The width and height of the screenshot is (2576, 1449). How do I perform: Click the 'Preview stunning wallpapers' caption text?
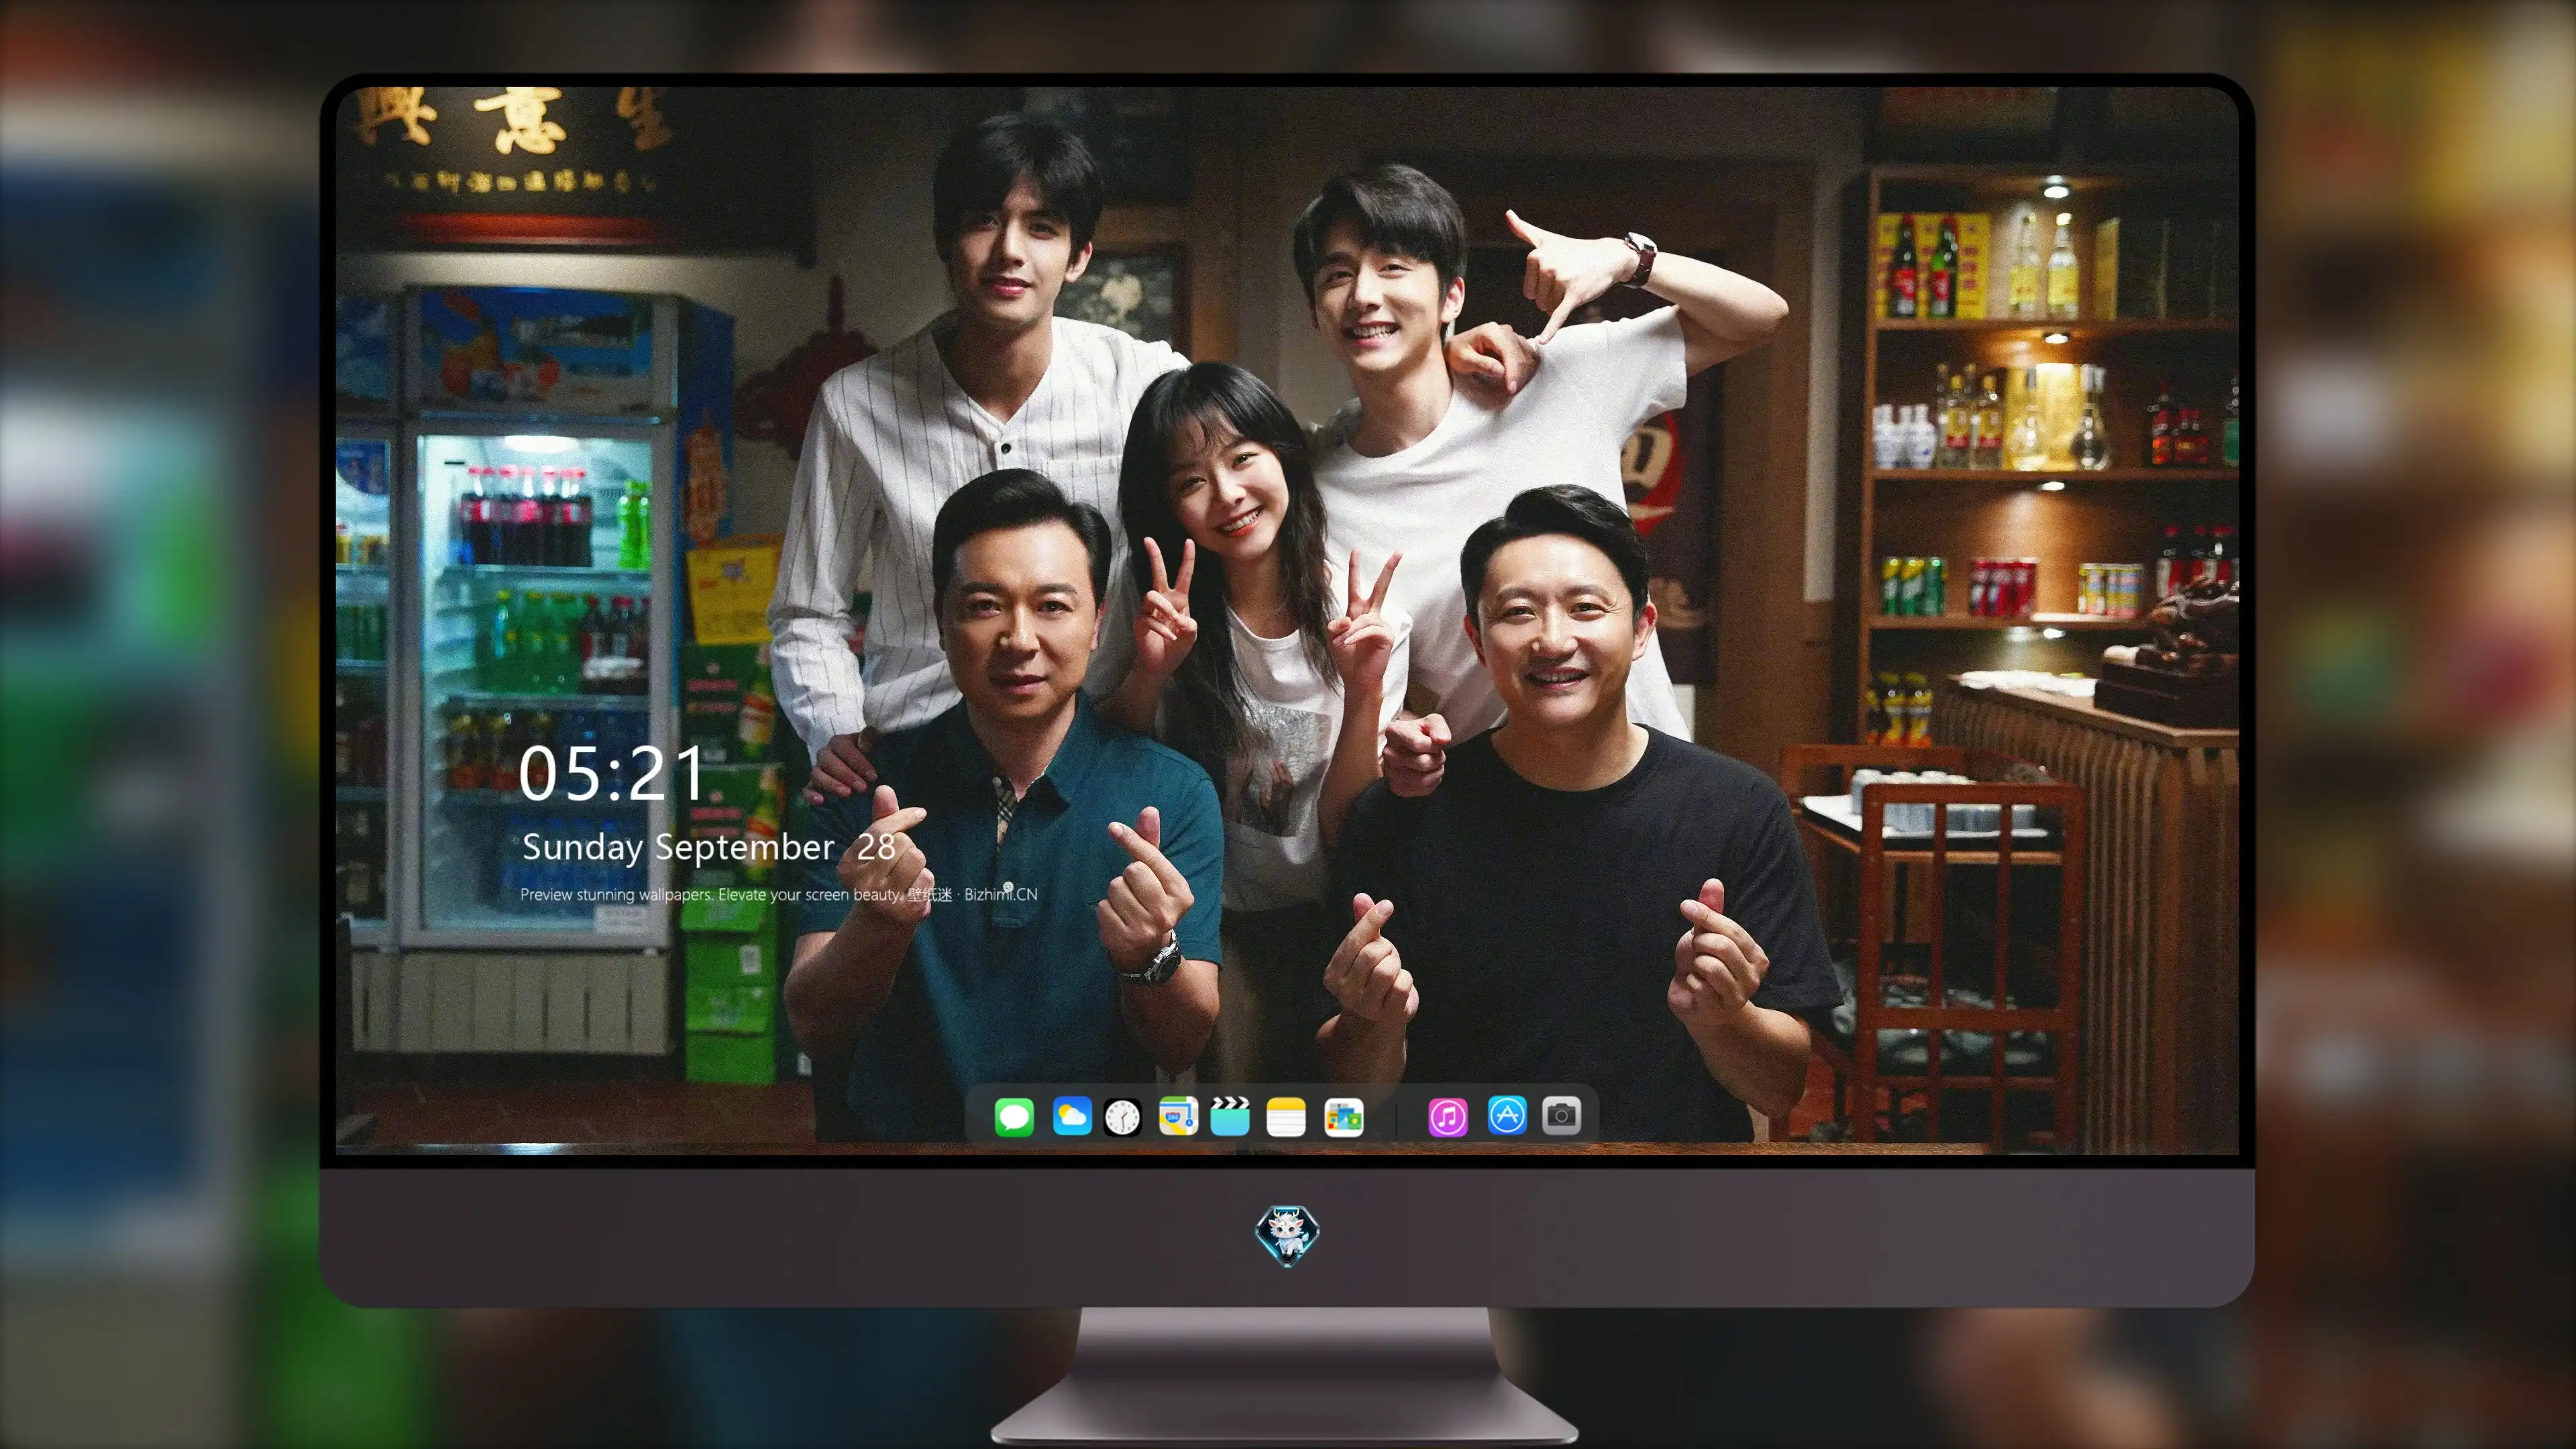click(779, 894)
